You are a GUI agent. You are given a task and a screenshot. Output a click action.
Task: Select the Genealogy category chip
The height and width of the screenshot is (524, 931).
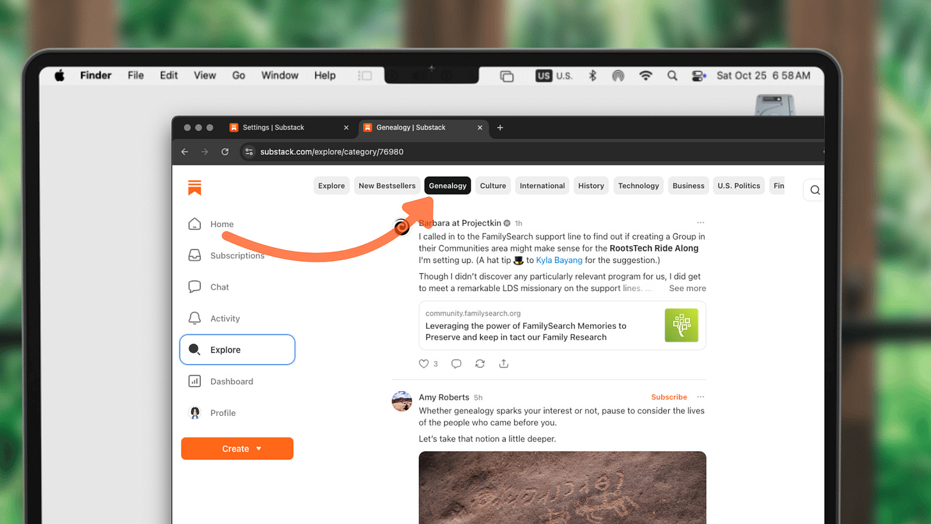(x=448, y=186)
